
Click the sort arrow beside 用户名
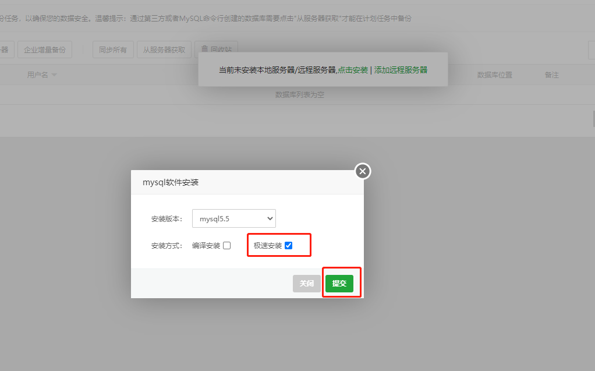click(x=54, y=75)
